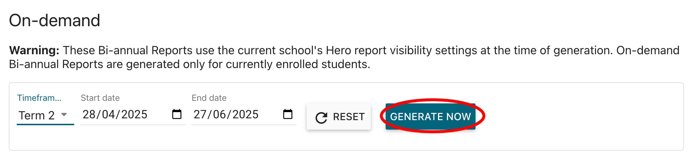Select the day 27 in End date
Screen dimensions: 692x158
click(200, 115)
